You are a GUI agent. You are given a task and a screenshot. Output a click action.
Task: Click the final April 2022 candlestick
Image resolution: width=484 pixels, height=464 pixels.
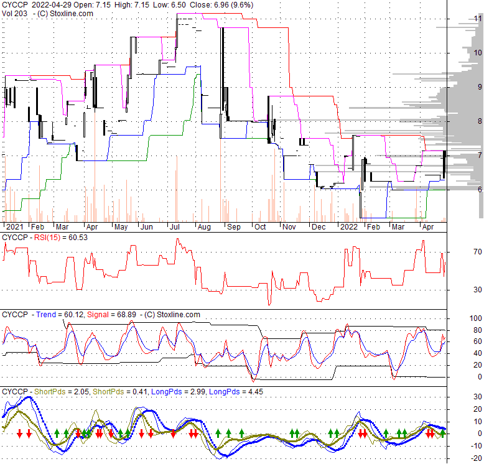[444, 164]
